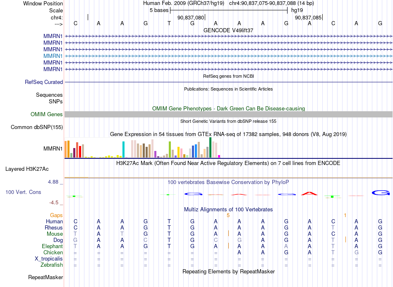393x287 pixels.
Task: Click the MMRN1 GTEx expression label
Action: click(53, 148)
